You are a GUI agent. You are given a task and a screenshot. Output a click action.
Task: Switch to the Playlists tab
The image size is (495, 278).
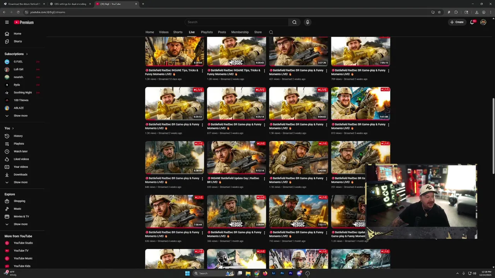click(207, 32)
